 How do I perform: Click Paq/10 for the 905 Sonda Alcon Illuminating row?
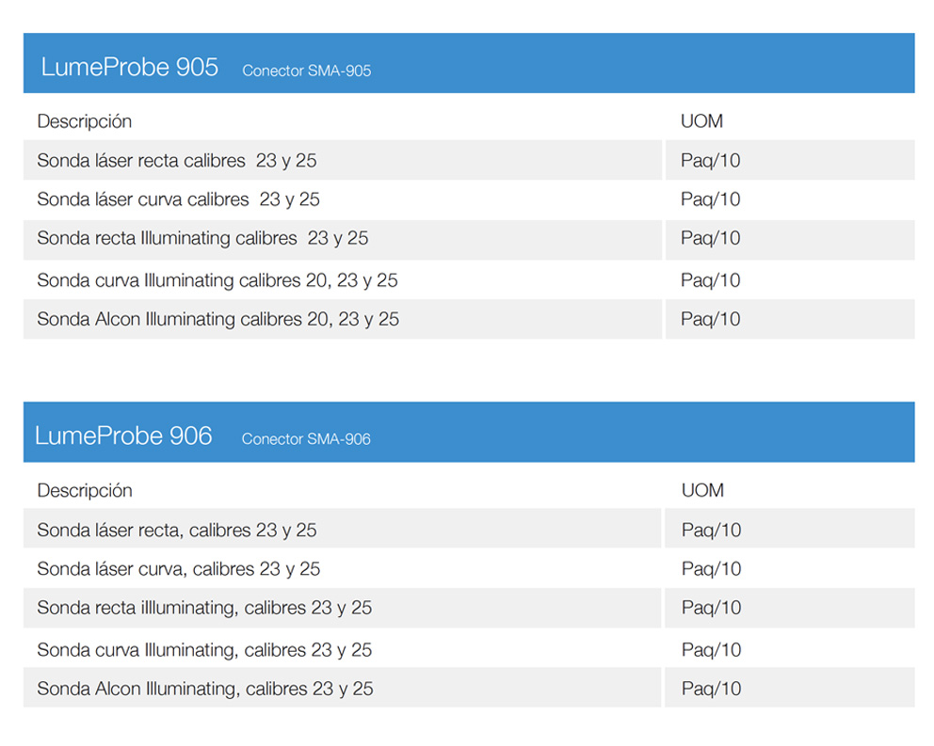point(710,319)
